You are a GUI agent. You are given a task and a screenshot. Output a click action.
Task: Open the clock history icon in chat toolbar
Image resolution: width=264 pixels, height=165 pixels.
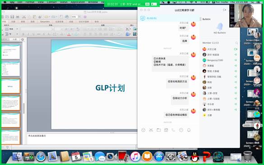click(x=181, y=130)
